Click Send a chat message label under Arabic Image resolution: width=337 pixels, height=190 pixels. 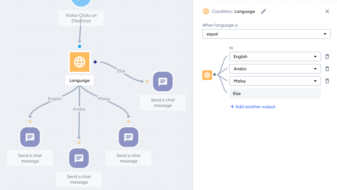pyautogui.click(x=79, y=179)
